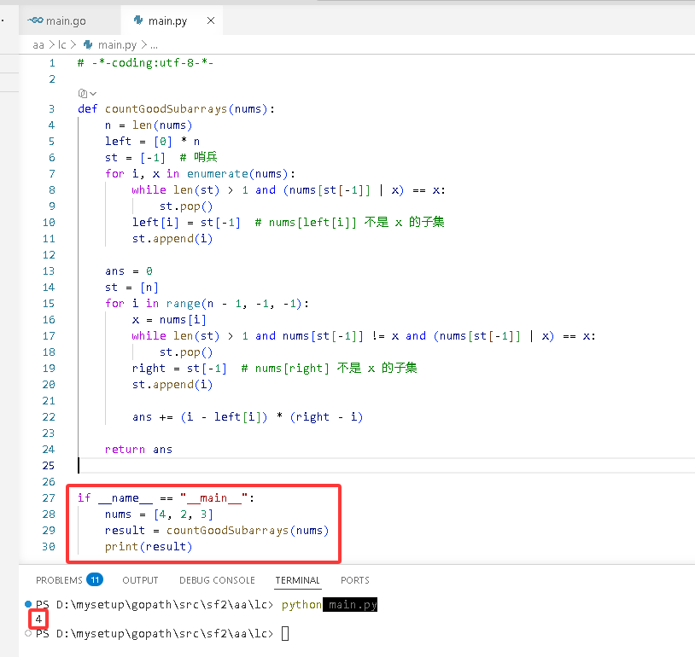695x657 pixels.
Task: Open the DEBUG CONSOLE tab
Action: 217,580
